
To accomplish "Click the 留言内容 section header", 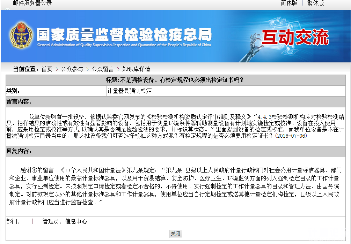I will coord(19,102).
